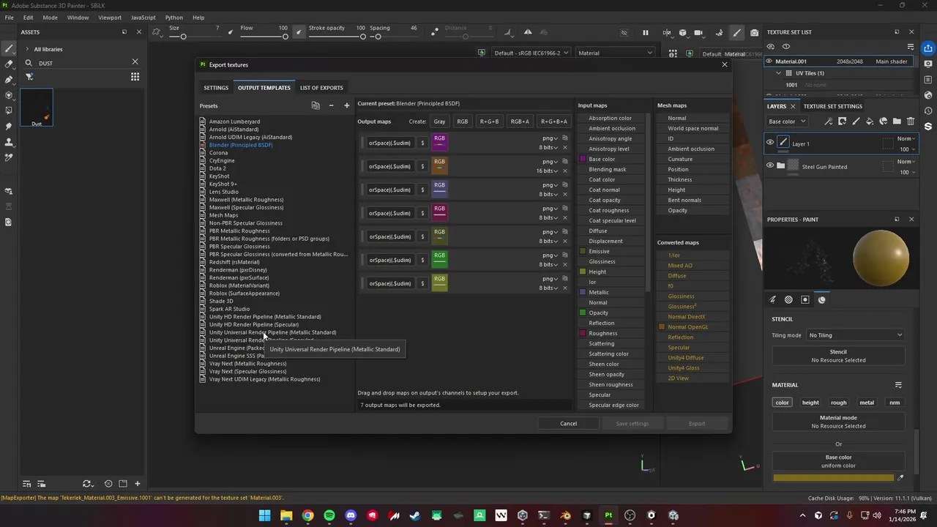Delete the first output map with X
Image resolution: width=937 pixels, height=527 pixels.
565,147
